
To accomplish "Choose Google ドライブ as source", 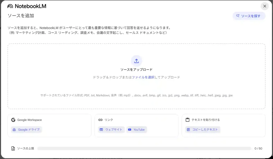I will [x=26, y=130].
